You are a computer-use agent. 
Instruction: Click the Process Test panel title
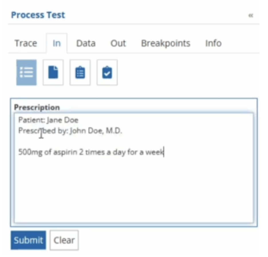tap(38, 15)
